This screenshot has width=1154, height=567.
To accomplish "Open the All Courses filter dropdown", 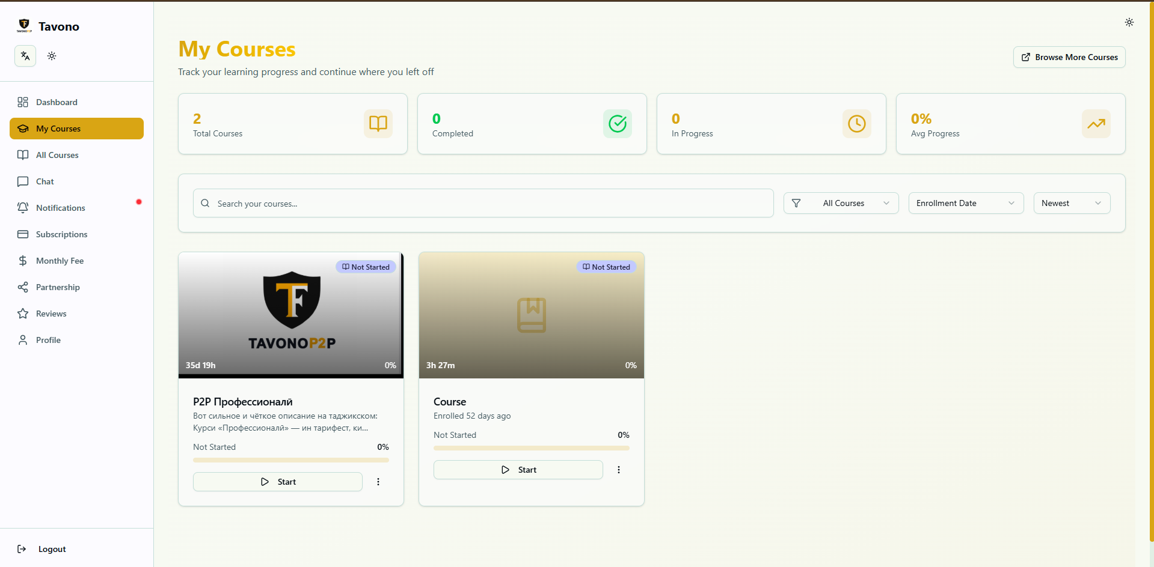I will pyautogui.click(x=841, y=203).
